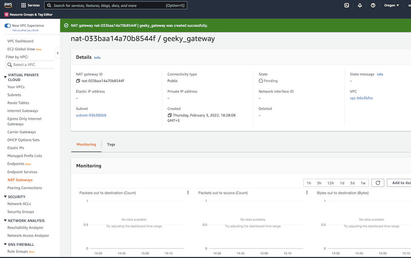This screenshot has width=411, height=258.
Task: Collapse the Virtual Private Cloud section
Action: (x=5, y=77)
